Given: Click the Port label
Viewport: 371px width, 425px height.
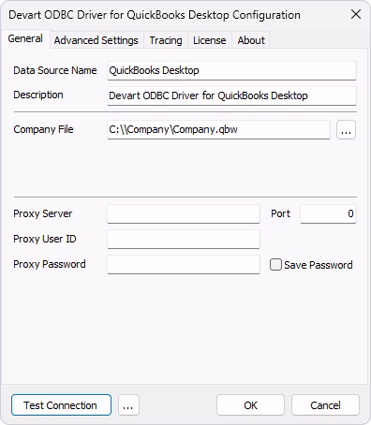Looking at the screenshot, I should (x=280, y=213).
